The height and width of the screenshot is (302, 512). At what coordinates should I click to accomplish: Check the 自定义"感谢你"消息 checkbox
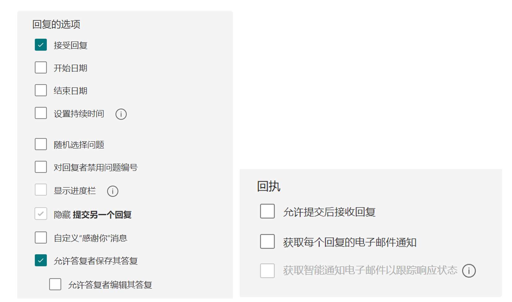pos(41,238)
